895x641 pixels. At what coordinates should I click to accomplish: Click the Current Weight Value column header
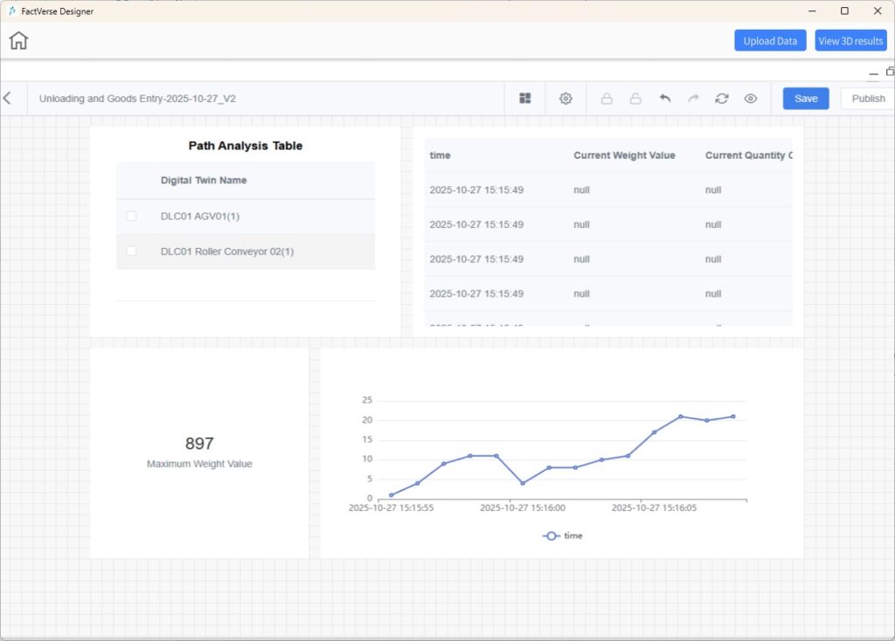click(x=623, y=155)
